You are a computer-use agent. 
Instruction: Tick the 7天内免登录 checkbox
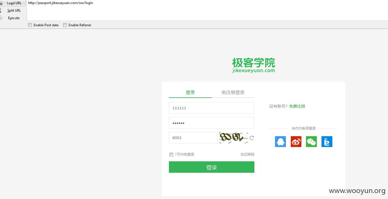[x=171, y=154]
